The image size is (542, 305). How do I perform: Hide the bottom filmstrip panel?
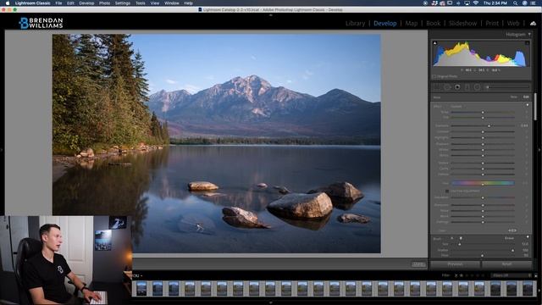(x=271, y=302)
